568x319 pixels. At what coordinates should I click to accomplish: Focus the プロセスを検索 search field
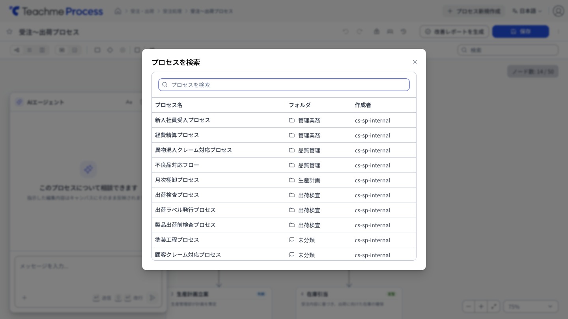(x=284, y=85)
